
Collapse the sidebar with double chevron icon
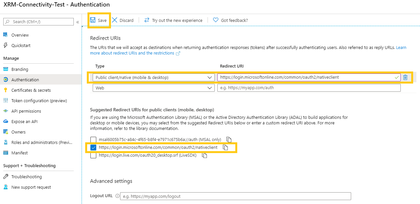[x=78, y=22]
